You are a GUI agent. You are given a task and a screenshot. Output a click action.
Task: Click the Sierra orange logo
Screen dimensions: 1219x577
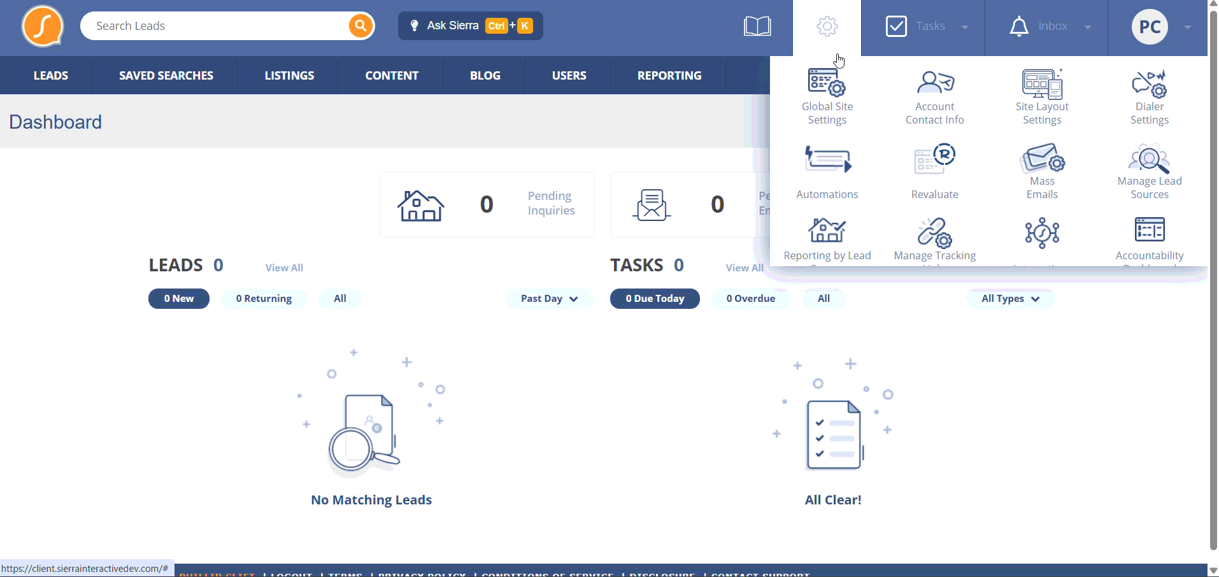43,26
